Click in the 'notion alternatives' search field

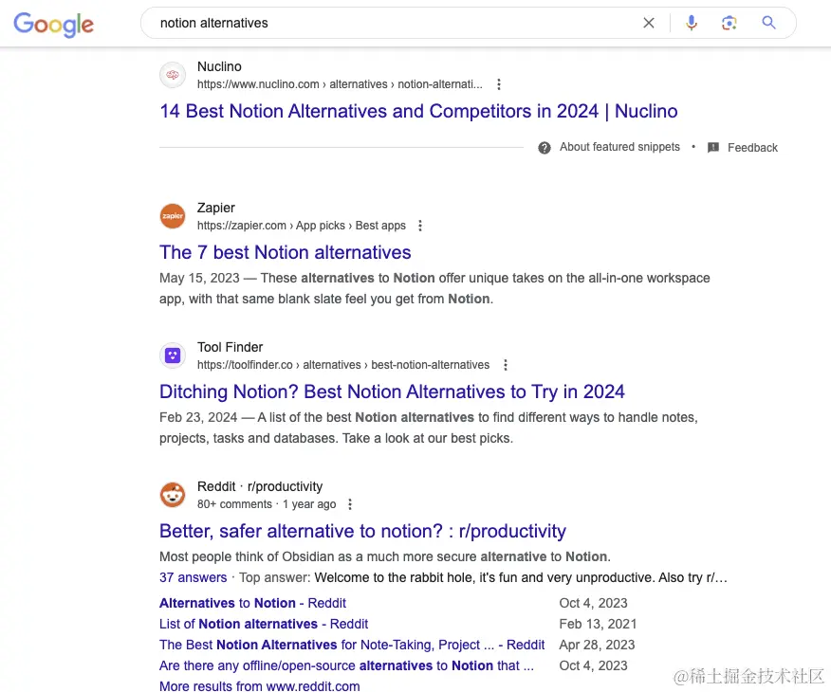(392, 23)
